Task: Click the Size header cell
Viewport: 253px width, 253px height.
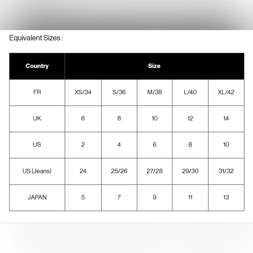Action: coord(154,66)
